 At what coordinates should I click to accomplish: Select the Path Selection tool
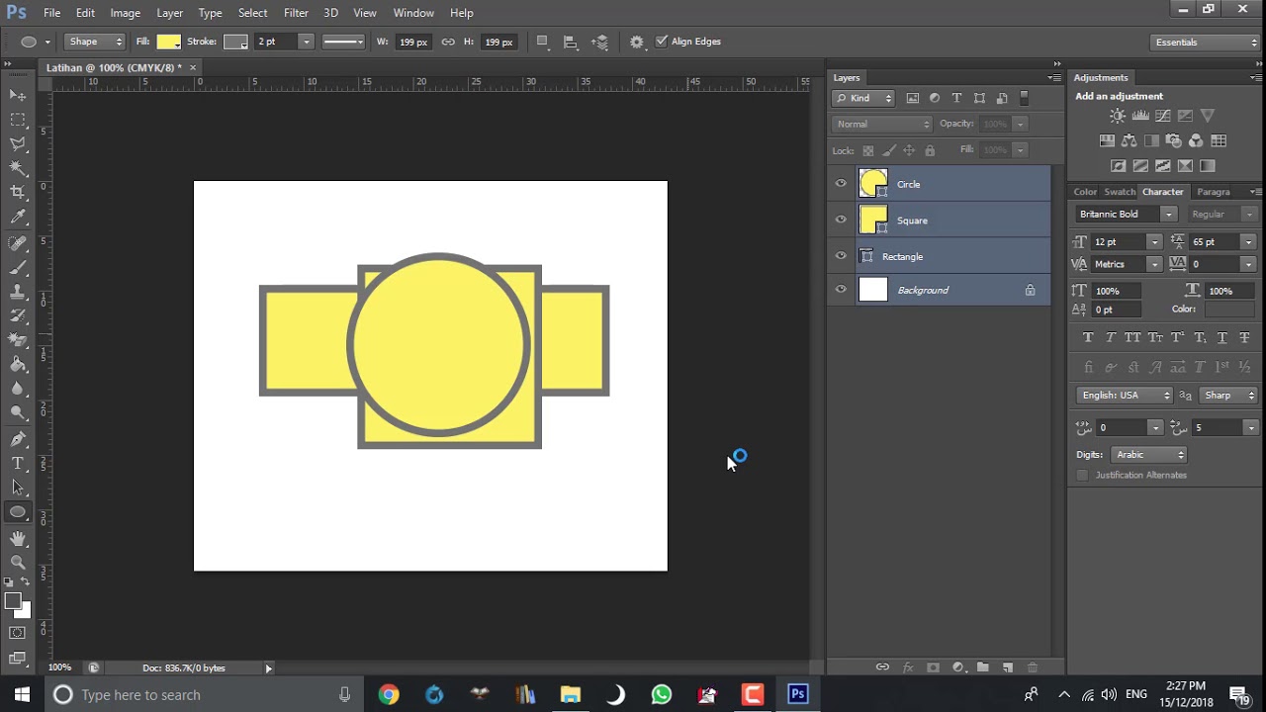coord(18,488)
